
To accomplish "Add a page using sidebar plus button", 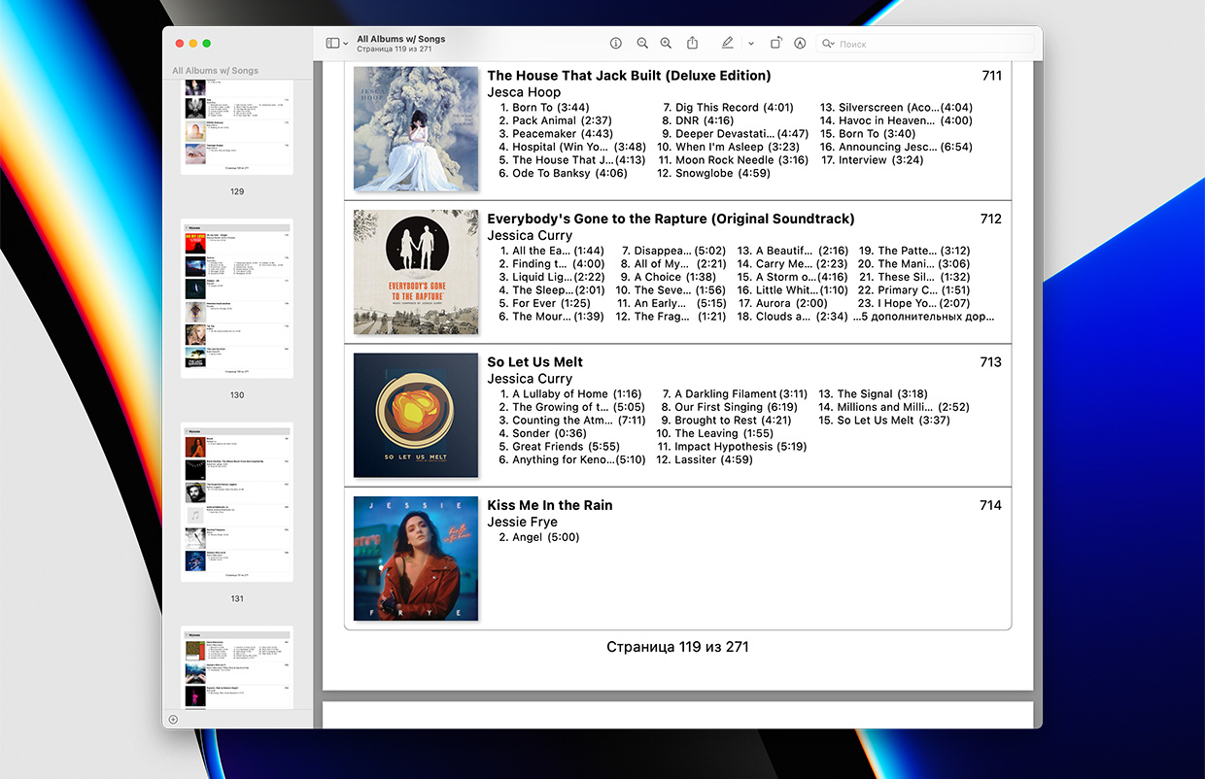I will [173, 720].
